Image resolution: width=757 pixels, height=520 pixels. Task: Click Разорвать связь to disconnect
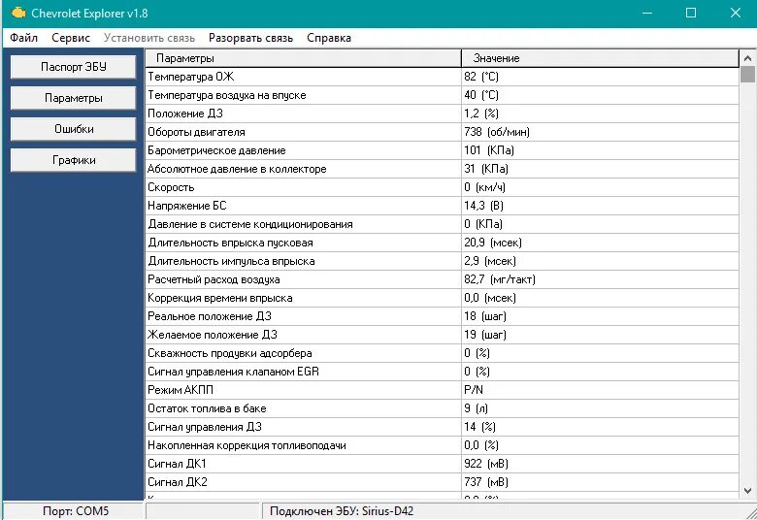[x=250, y=38]
